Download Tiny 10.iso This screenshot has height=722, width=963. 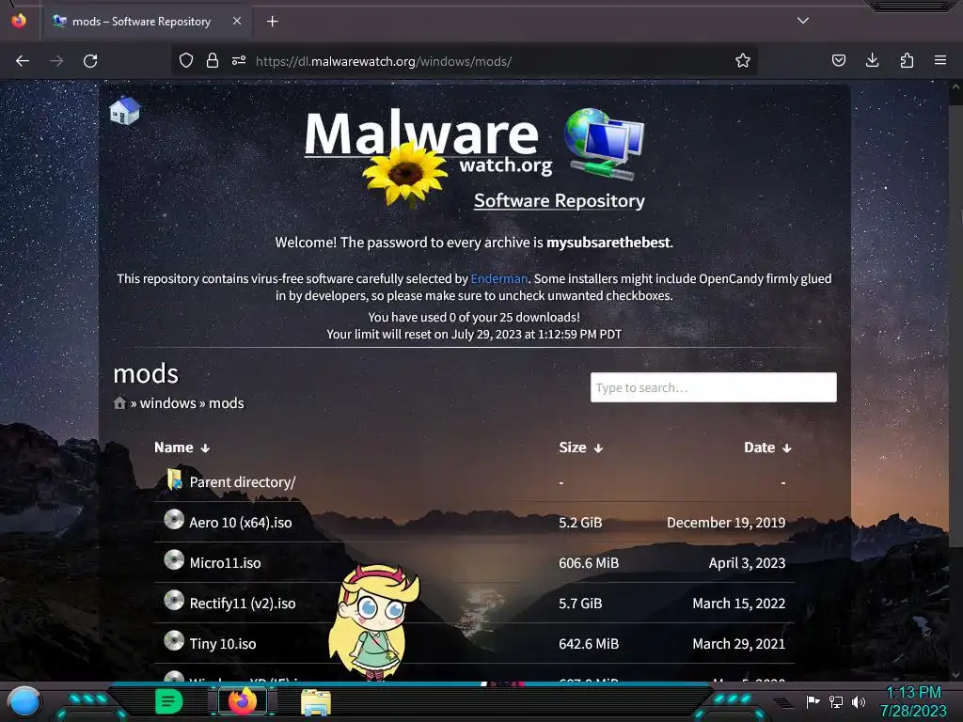point(222,644)
